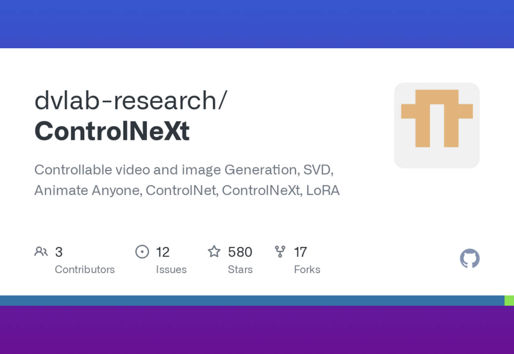The image size is (514, 354).
Task: Select the ControlNeXt repository logo image
Action: pyautogui.click(x=437, y=125)
